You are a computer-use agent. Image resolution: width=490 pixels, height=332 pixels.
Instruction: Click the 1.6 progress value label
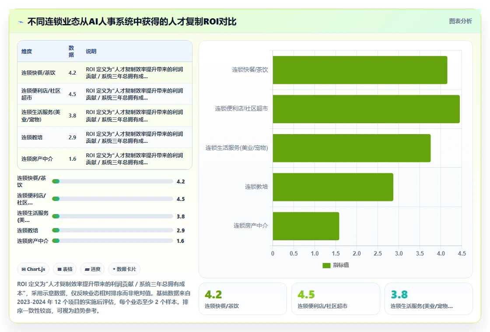click(x=180, y=241)
